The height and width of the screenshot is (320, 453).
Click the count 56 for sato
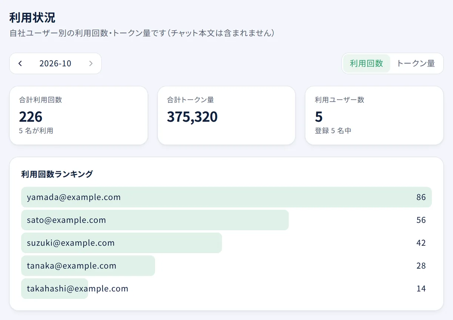pos(421,220)
